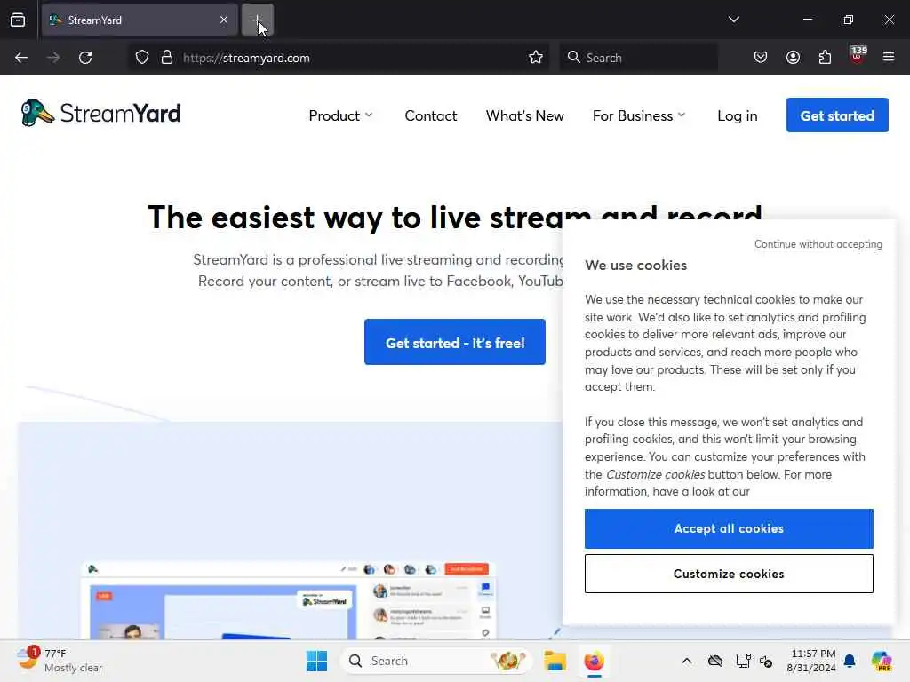This screenshot has height=682, width=910.
Task: Open What's New page
Action: coord(524,116)
